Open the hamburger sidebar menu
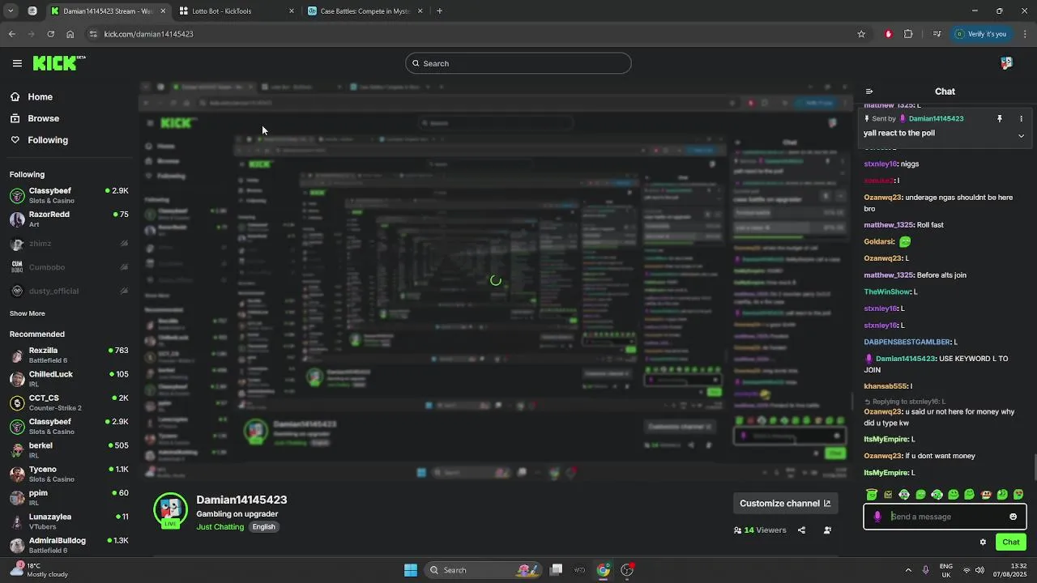The width and height of the screenshot is (1037, 583). click(x=17, y=63)
